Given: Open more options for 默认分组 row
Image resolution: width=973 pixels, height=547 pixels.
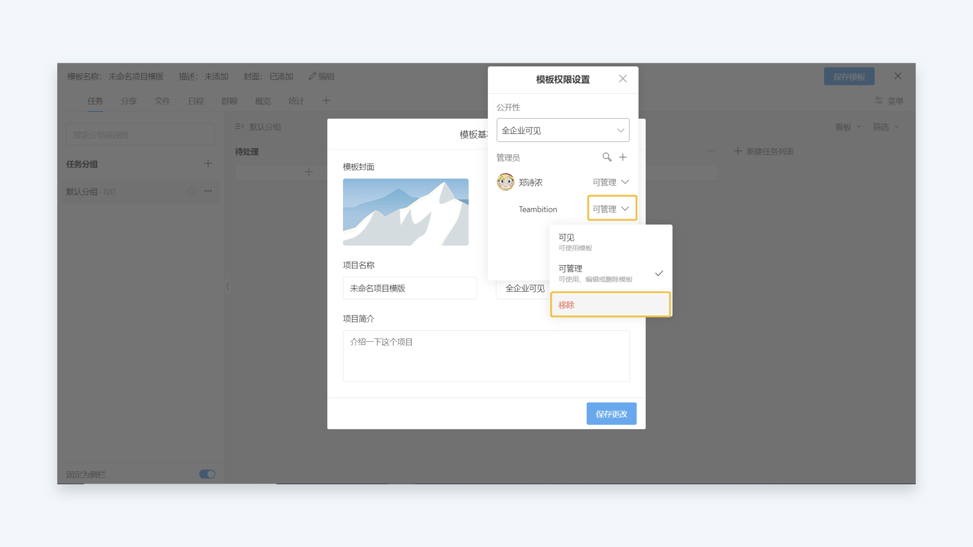Looking at the screenshot, I should click(208, 191).
